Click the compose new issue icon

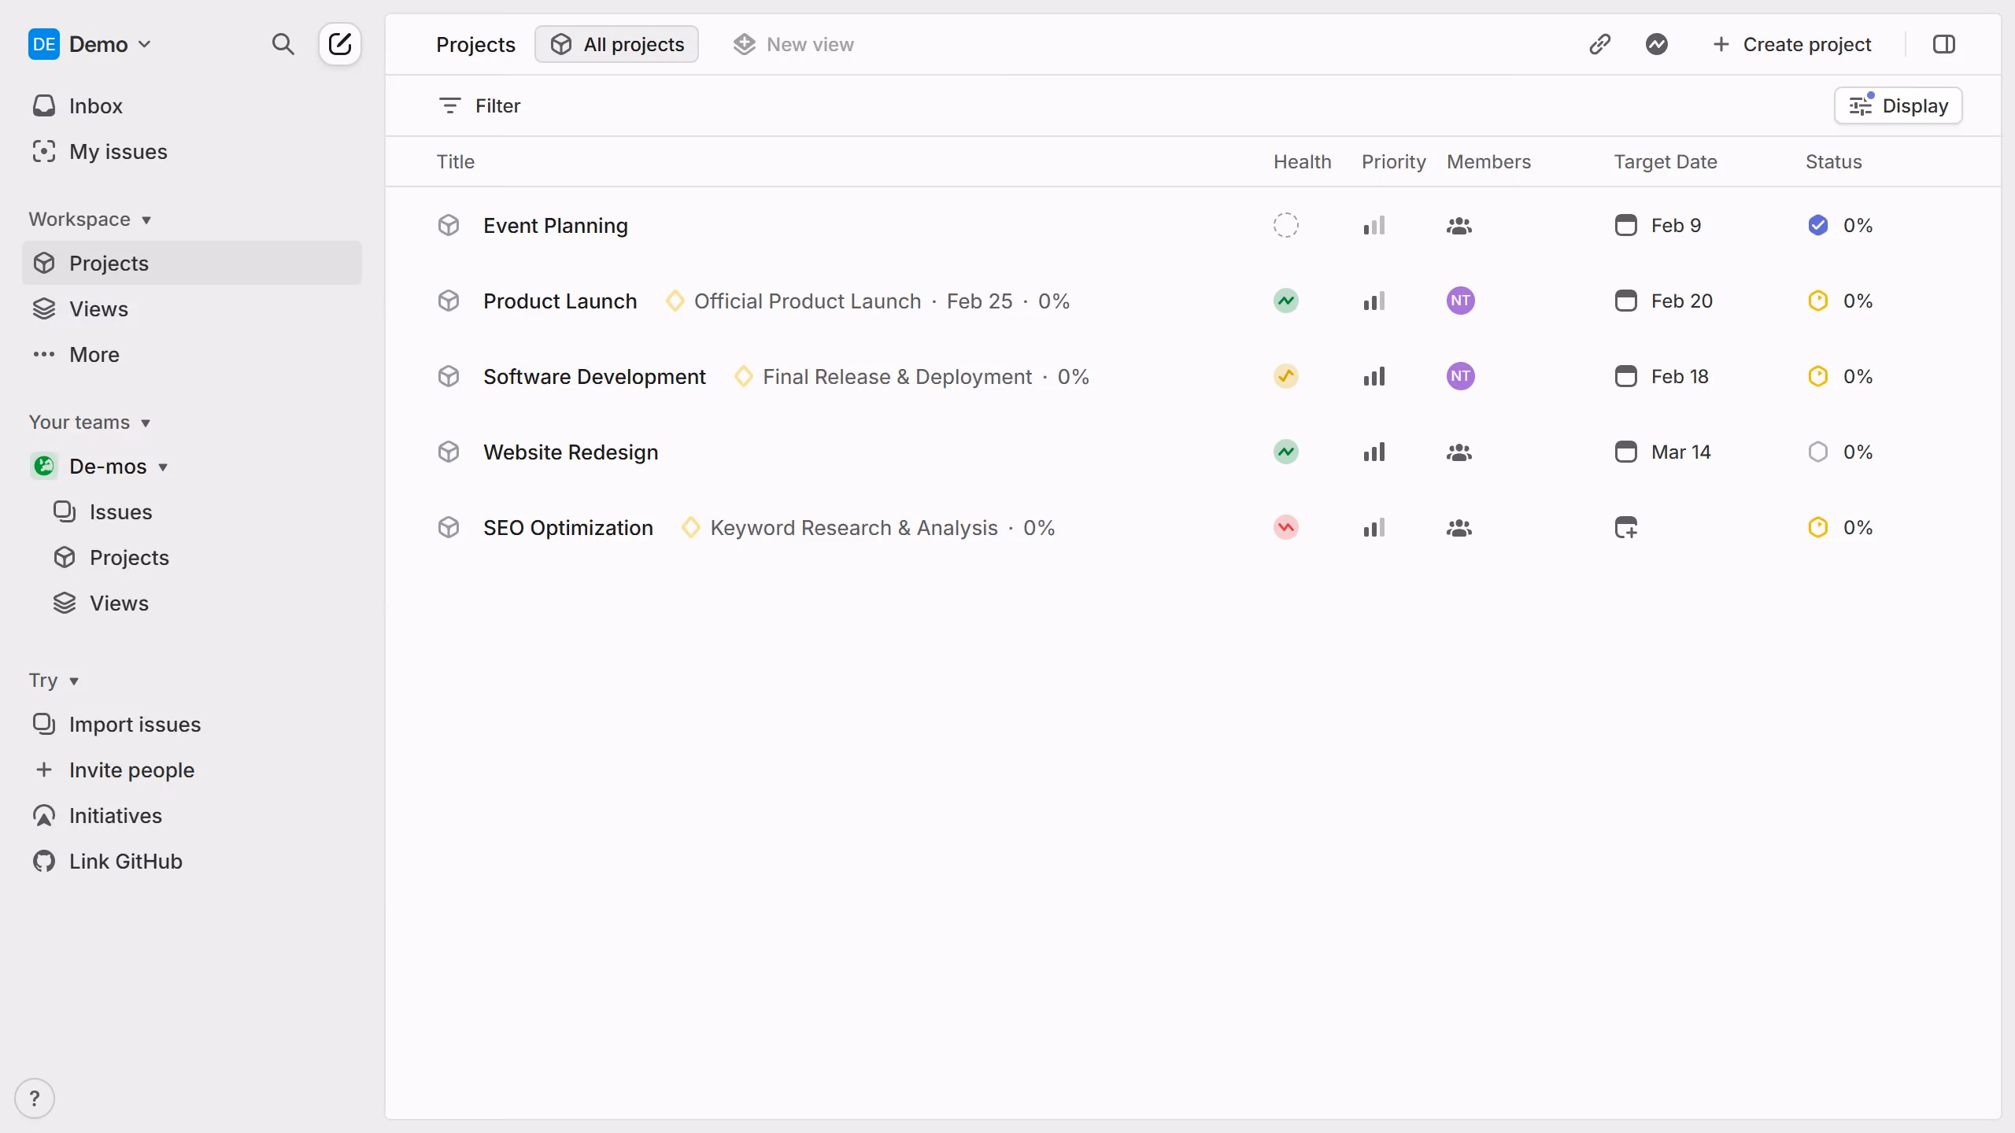point(340,44)
